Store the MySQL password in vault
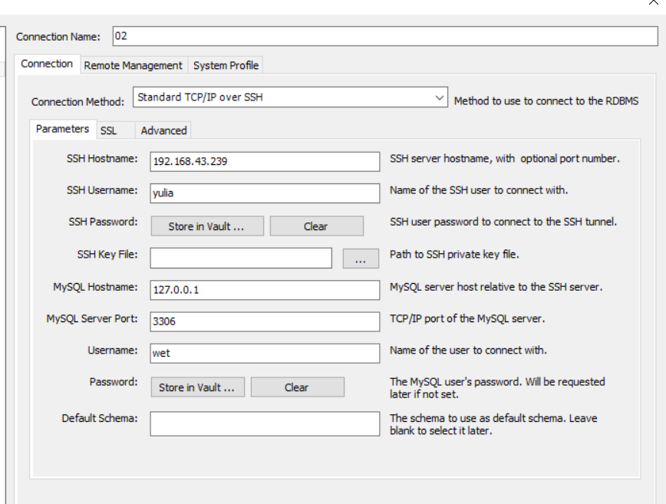The width and height of the screenshot is (666, 504). (x=197, y=387)
